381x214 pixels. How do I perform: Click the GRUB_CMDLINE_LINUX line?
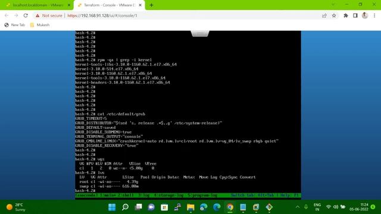tap(177, 141)
